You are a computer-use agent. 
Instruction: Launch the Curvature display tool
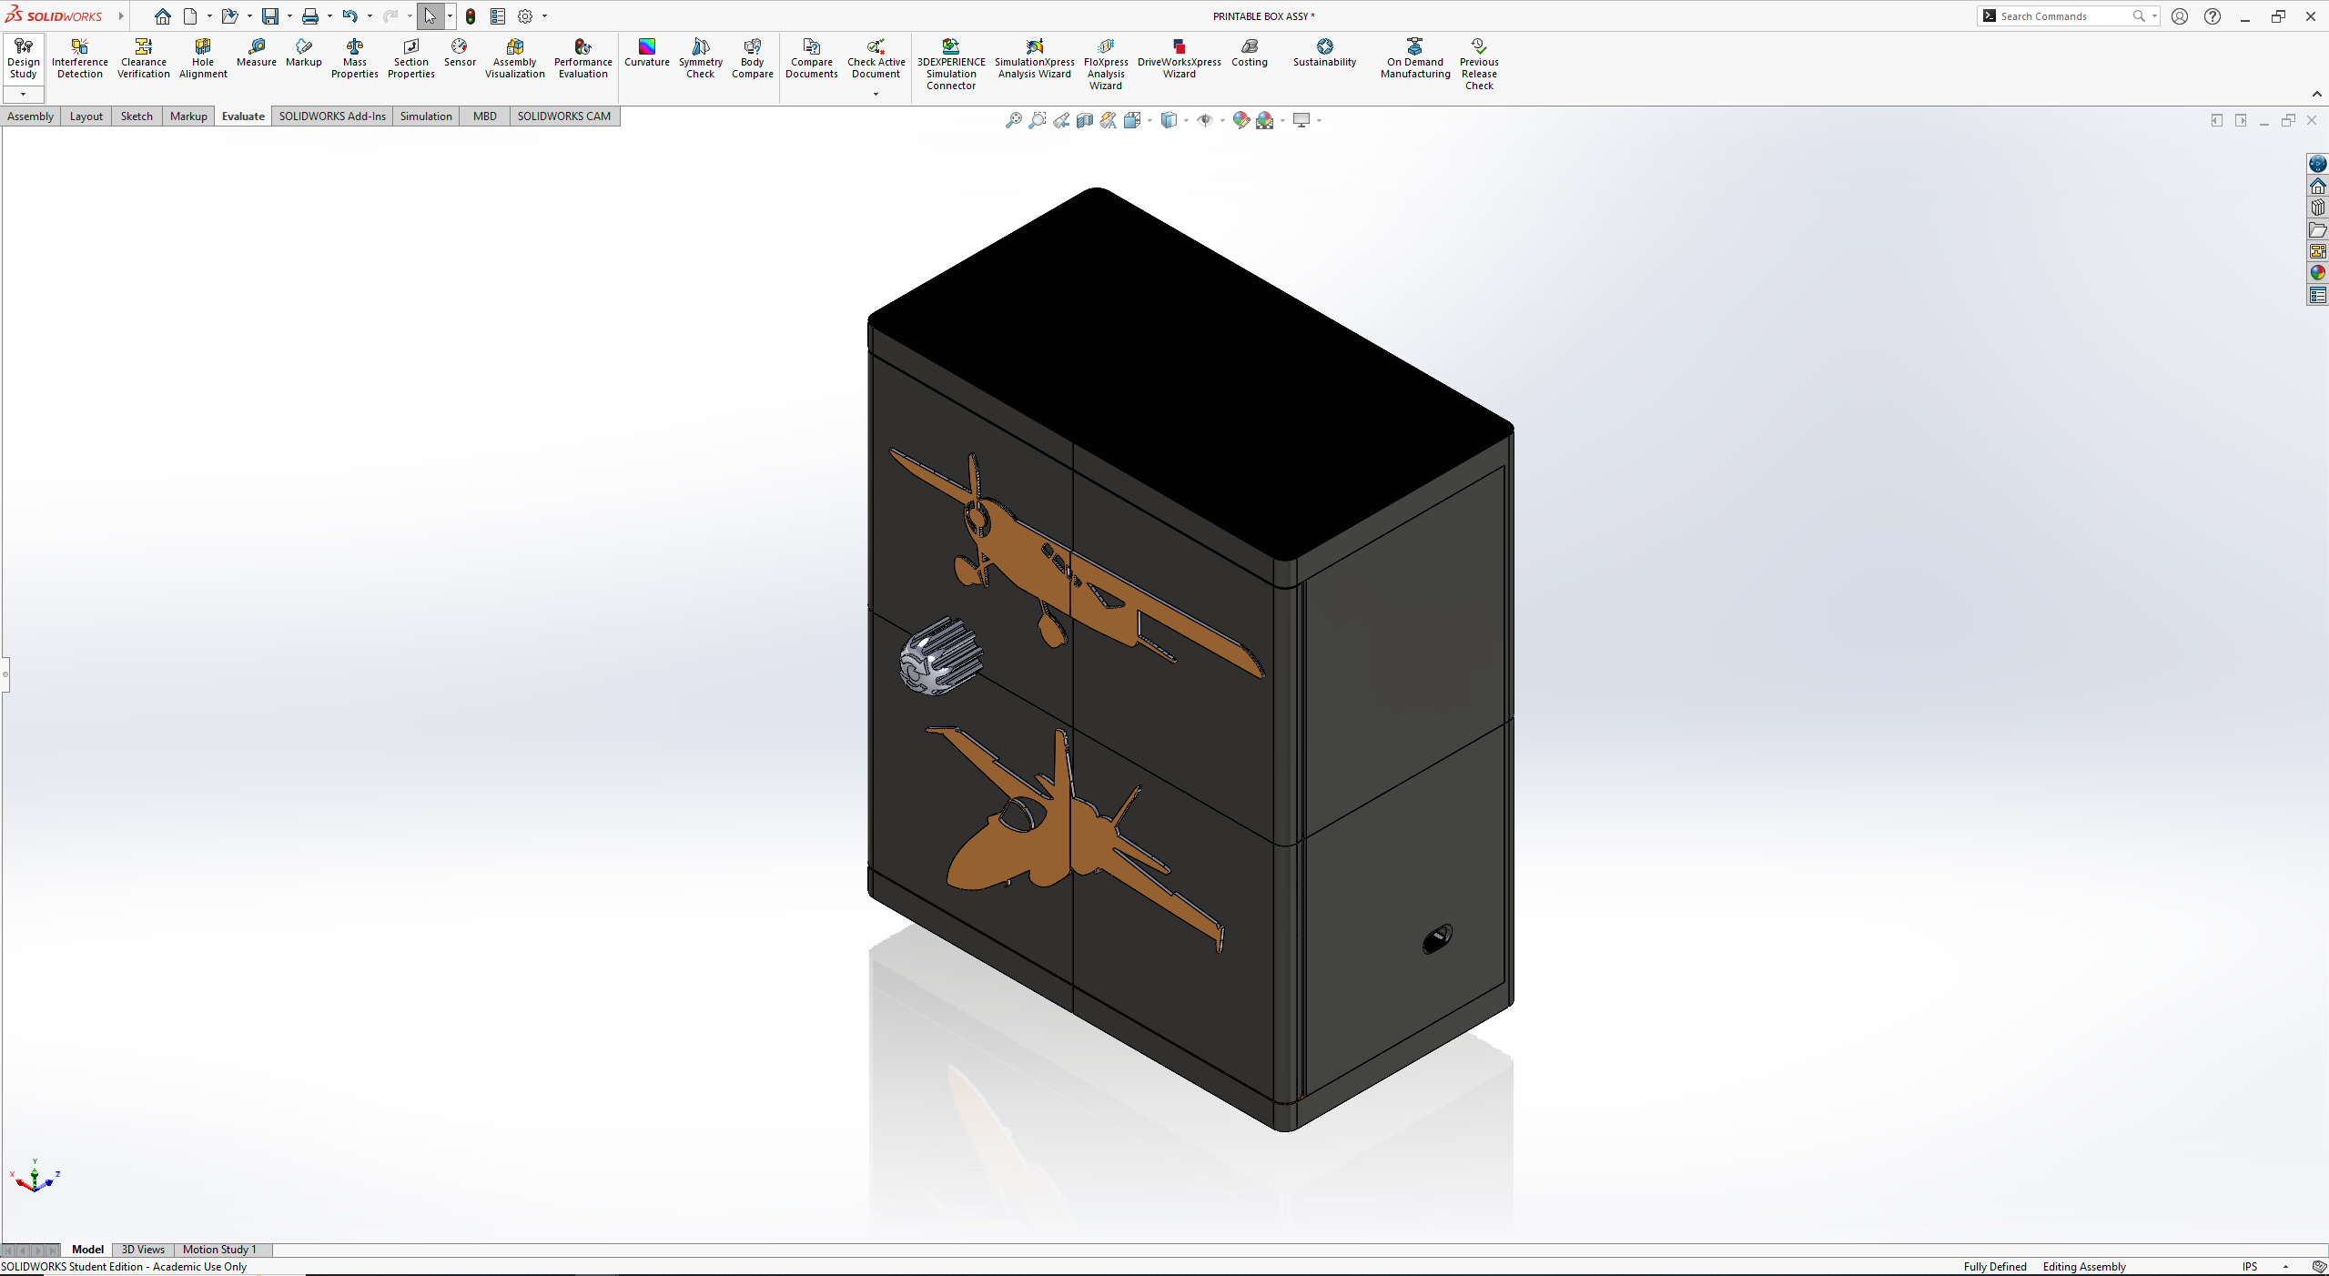pyautogui.click(x=646, y=53)
